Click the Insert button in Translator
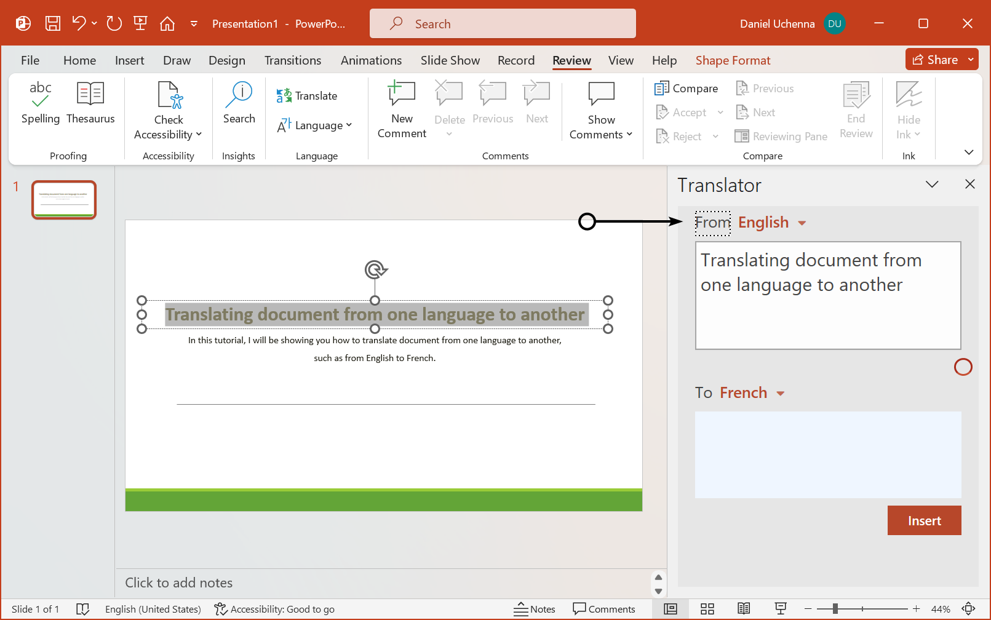The height and width of the screenshot is (620, 991). coord(924,520)
